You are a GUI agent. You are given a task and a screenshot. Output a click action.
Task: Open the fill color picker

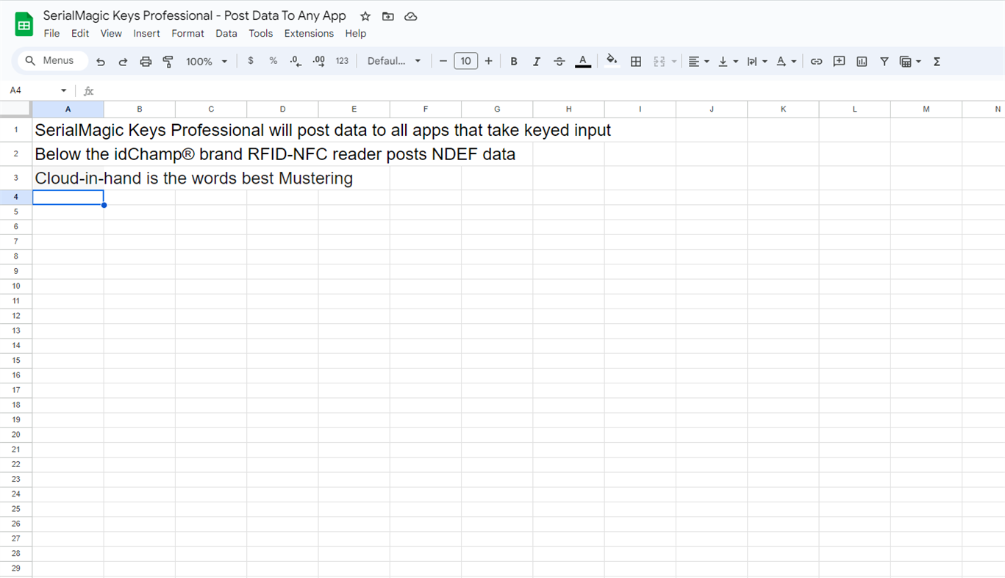click(x=612, y=62)
